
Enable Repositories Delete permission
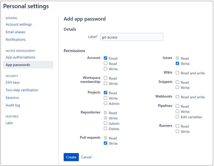(x=105, y=129)
